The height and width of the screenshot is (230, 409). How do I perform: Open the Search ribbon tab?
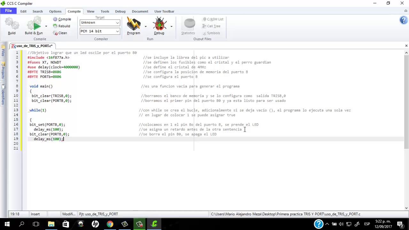pos(37,11)
